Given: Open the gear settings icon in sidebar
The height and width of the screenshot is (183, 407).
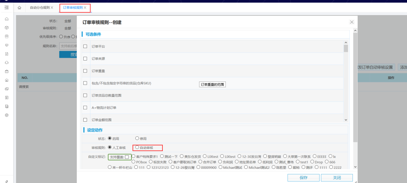Looking at the screenshot, I should click(6, 115).
